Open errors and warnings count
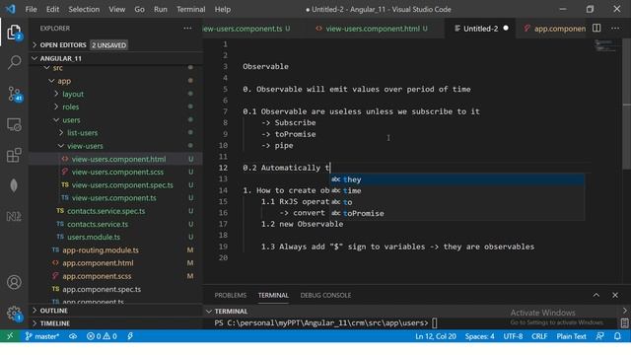The width and height of the screenshot is (631, 355). [102, 336]
